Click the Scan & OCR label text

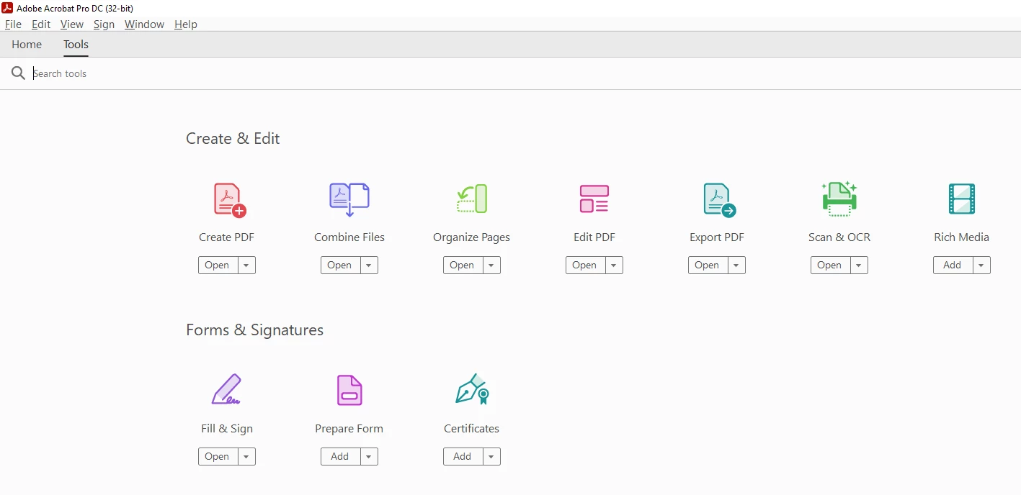pos(839,237)
